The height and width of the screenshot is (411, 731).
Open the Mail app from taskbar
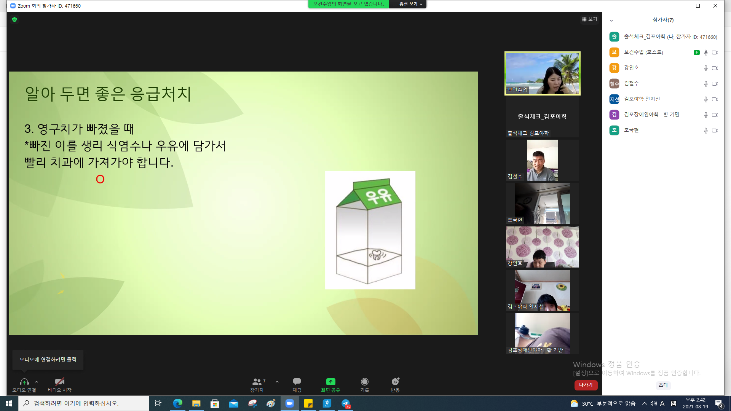click(x=233, y=403)
